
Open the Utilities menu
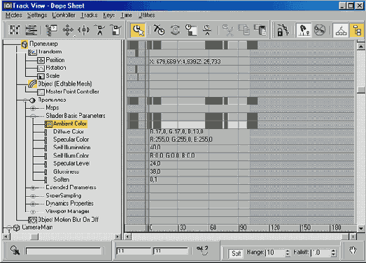pyautogui.click(x=146, y=15)
